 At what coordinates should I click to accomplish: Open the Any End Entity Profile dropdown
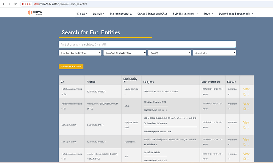click(x=80, y=53)
